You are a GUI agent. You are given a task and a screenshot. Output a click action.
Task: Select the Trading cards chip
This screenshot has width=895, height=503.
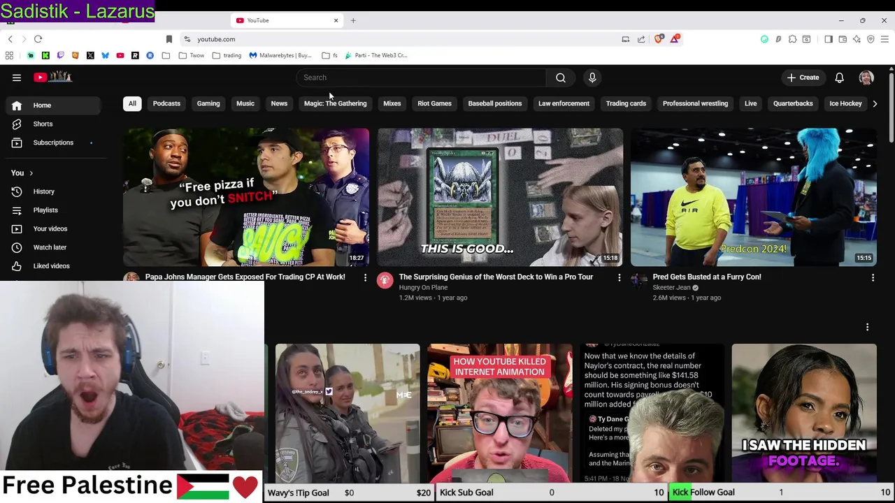[x=626, y=103]
